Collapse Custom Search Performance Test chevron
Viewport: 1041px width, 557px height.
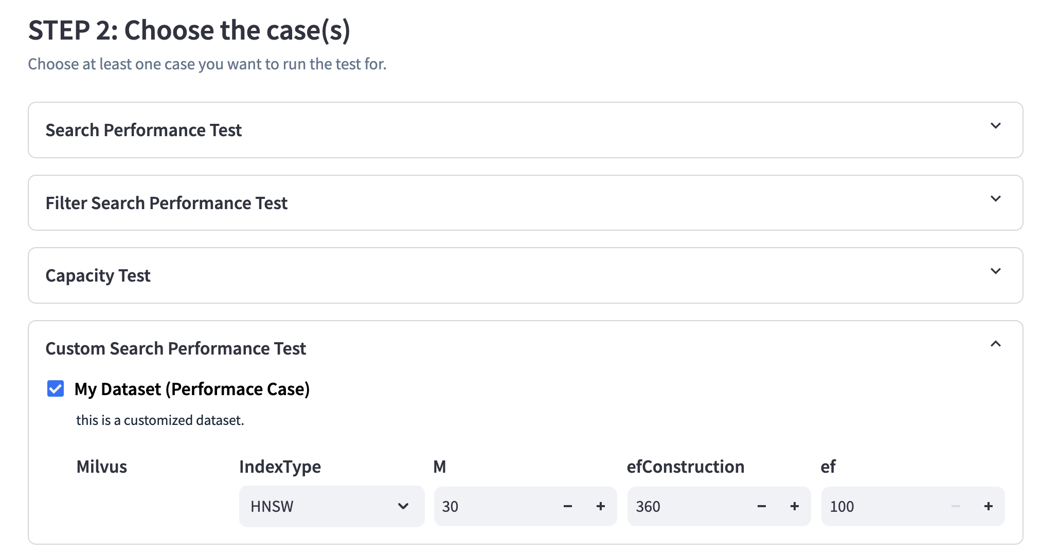[995, 344]
